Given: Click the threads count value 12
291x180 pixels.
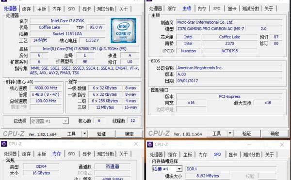Looking at the screenshot, I should click(133, 121).
